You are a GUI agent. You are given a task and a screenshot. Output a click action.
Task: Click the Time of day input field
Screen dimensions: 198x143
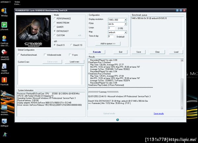[111, 36]
